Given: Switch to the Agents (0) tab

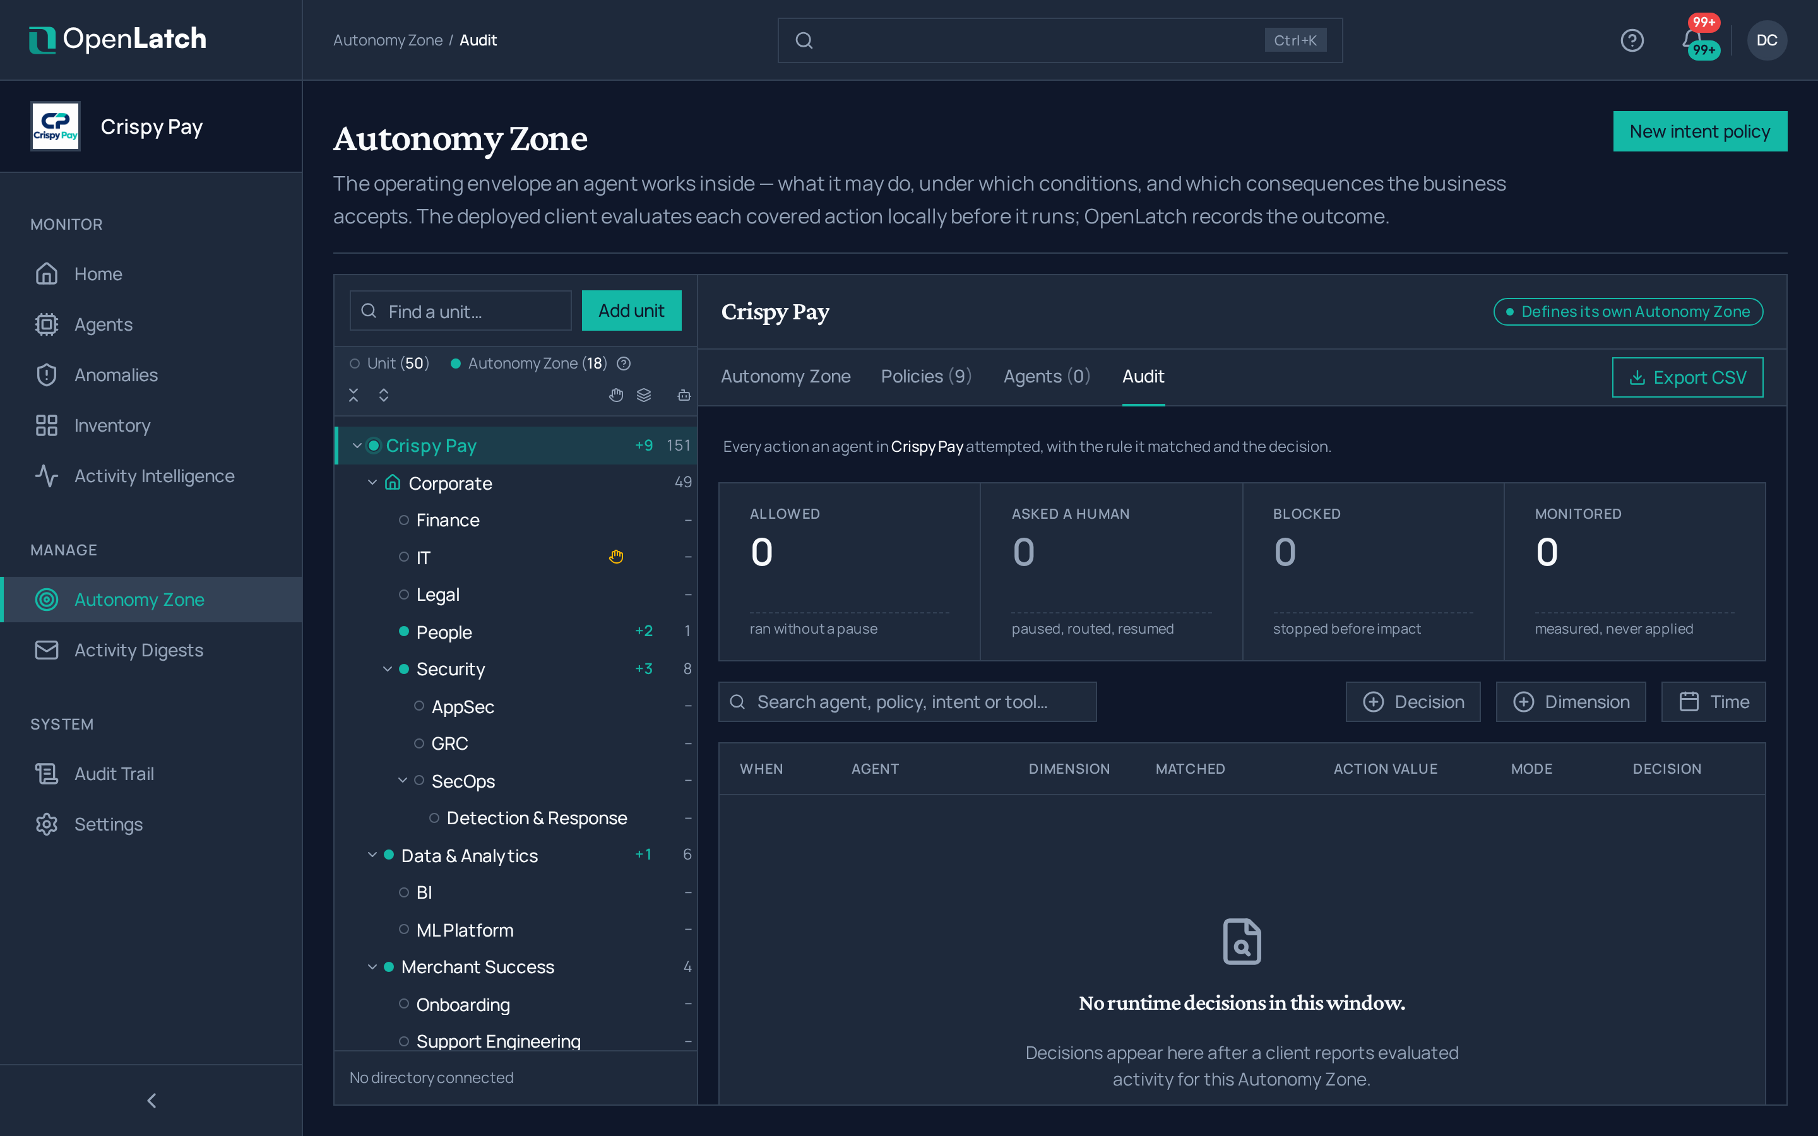Looking at the screenshot, I should coord(1047,376).
